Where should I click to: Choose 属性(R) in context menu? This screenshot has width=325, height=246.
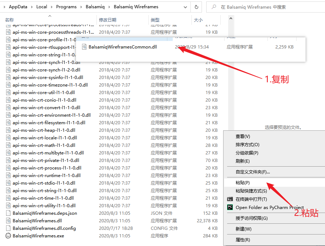pos(243,240)
